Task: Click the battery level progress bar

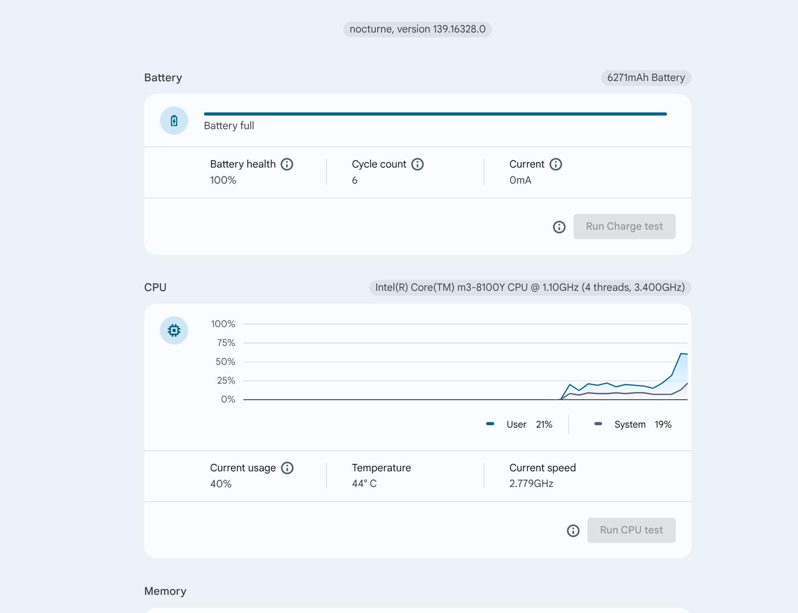Action: pos(435,114)
